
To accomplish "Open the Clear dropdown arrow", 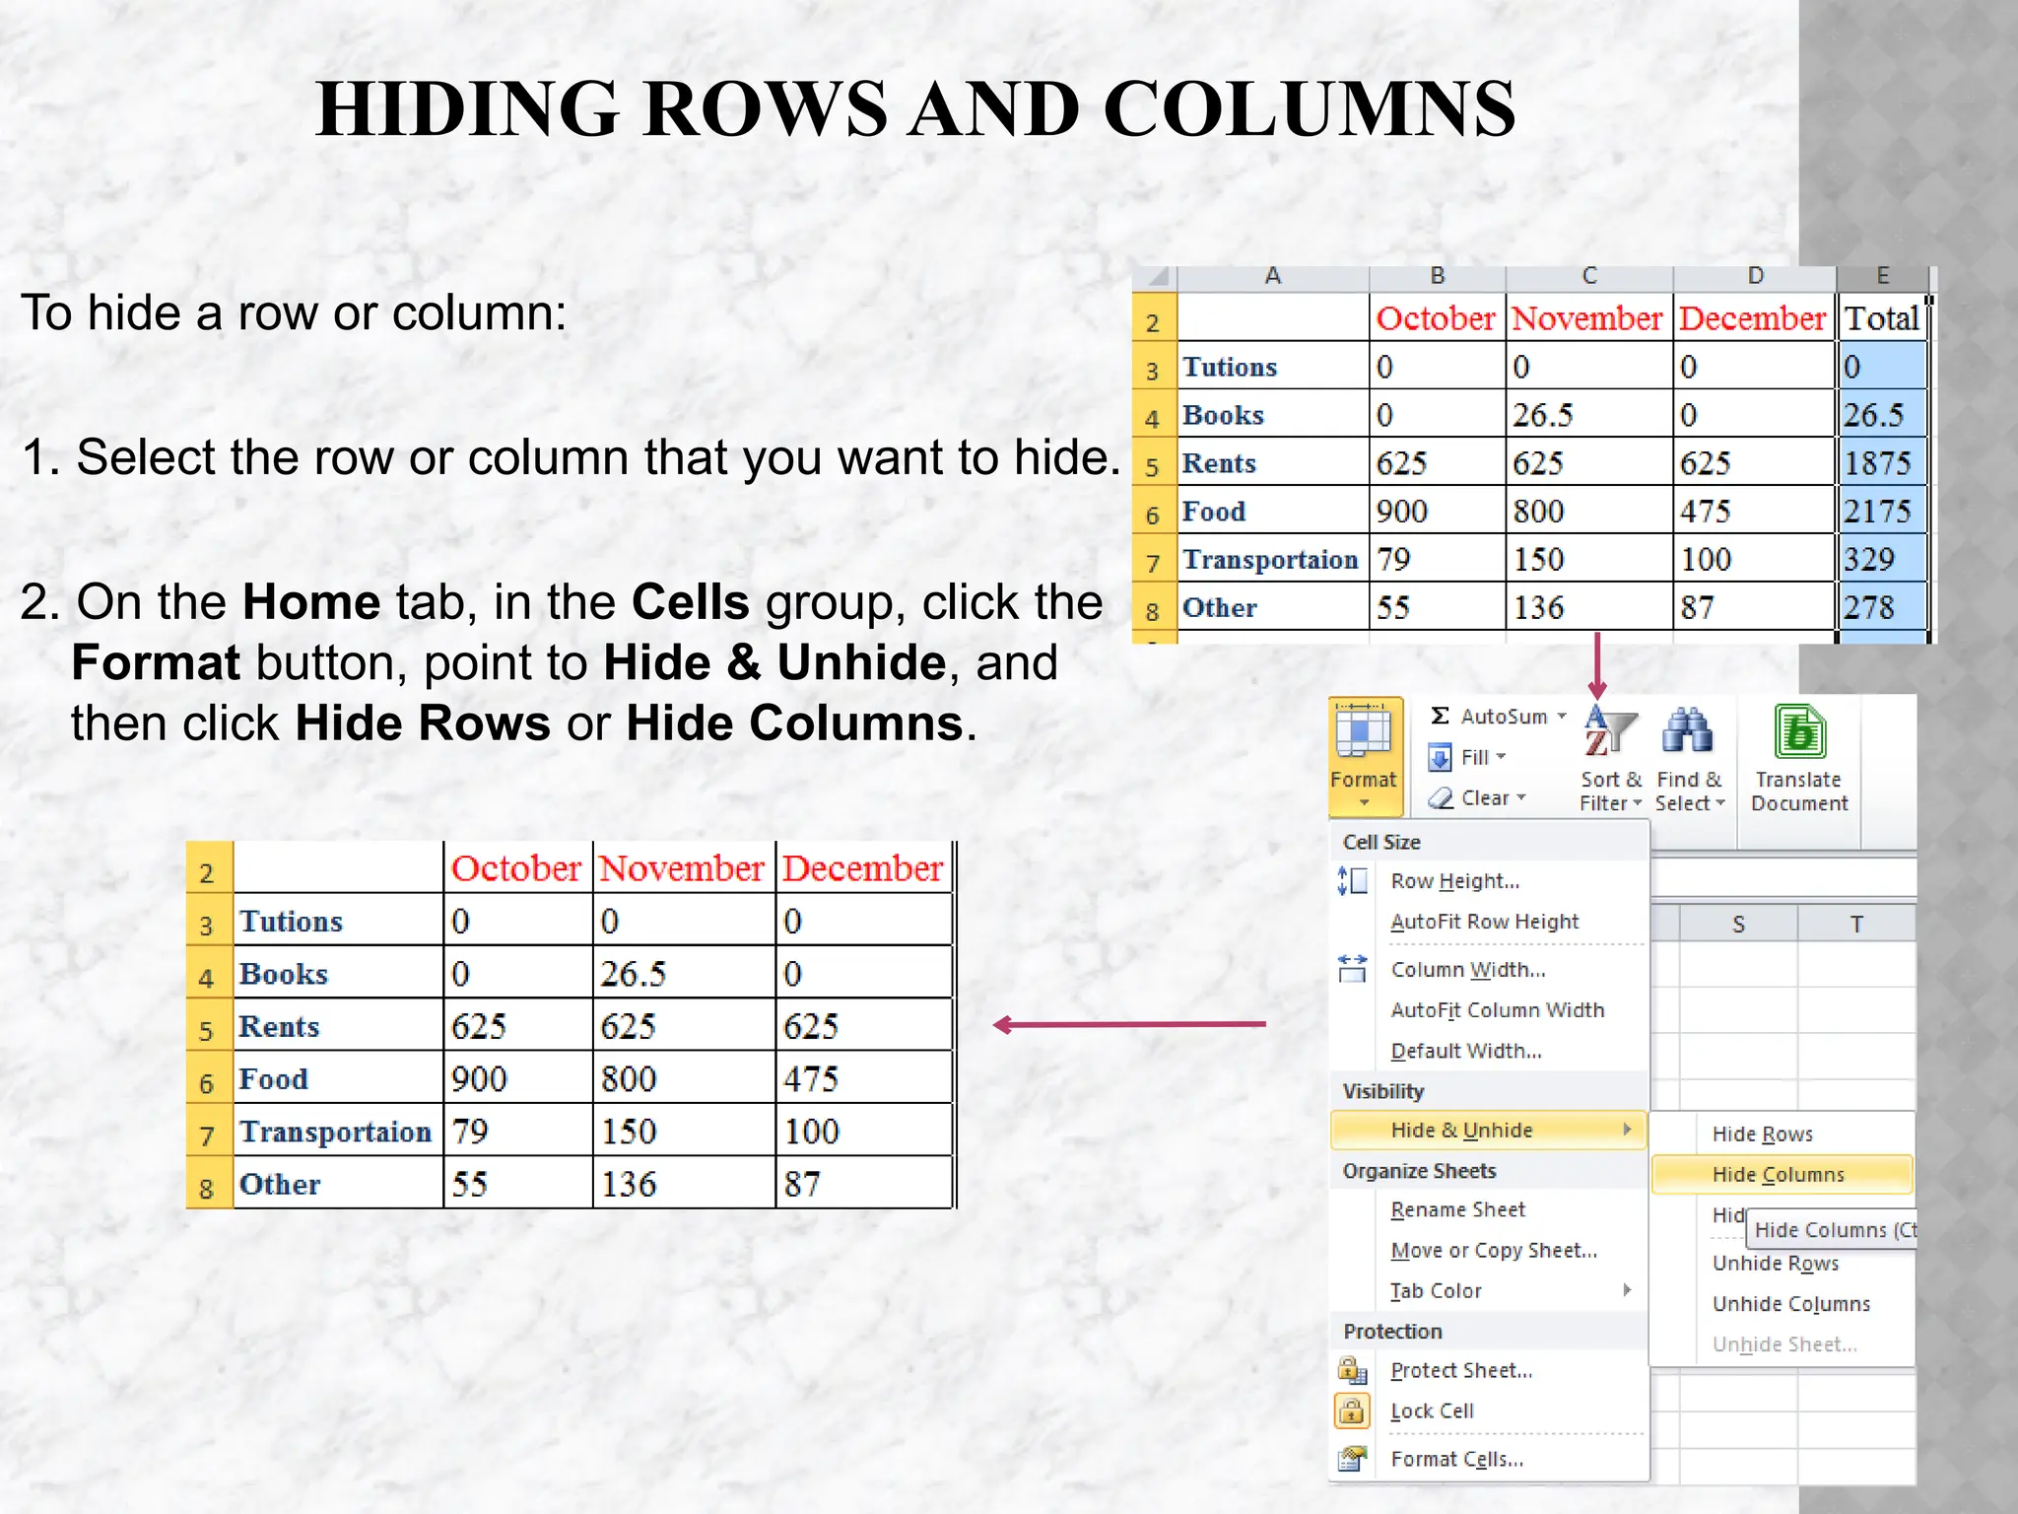I will tap(1521, 797).
